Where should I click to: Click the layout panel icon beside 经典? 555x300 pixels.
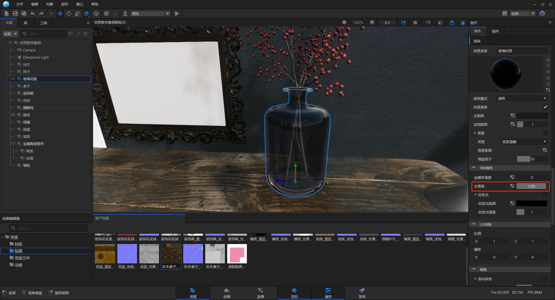click(x=505, y=14)
